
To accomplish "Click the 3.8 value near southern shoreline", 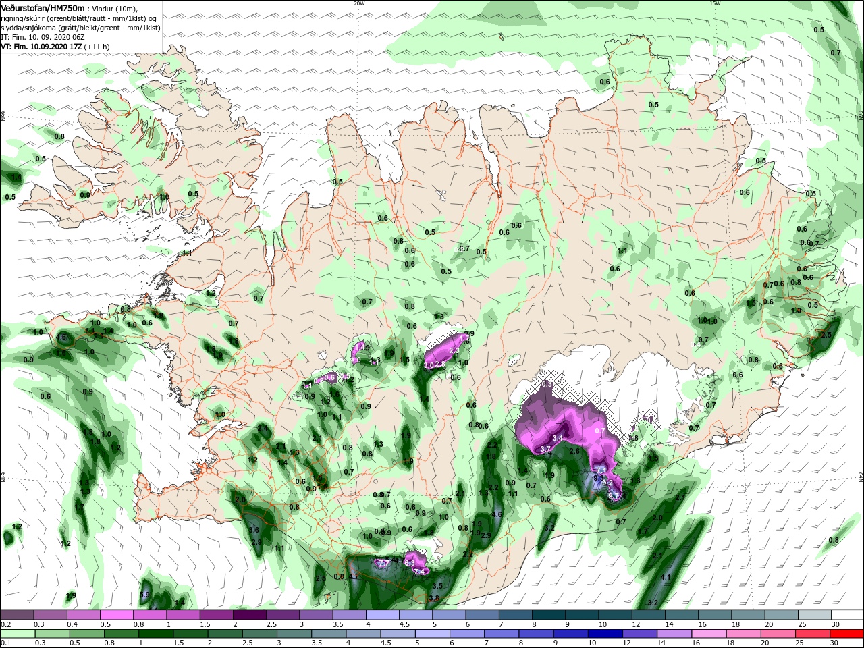I will coord(434,598).
